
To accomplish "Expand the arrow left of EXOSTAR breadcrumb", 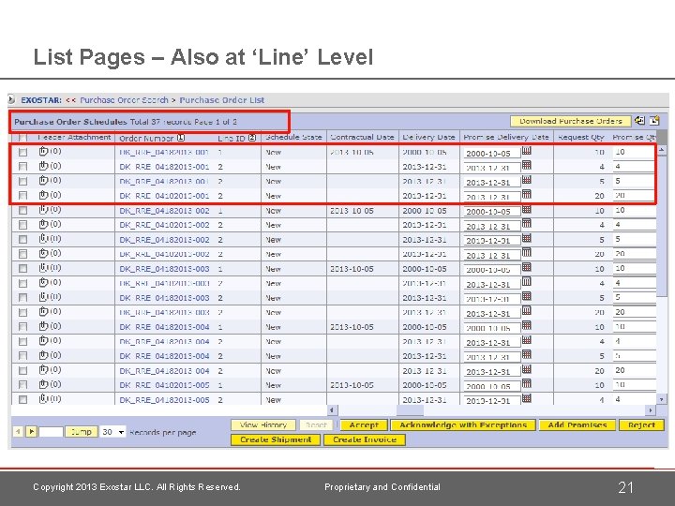I will 11,100.
